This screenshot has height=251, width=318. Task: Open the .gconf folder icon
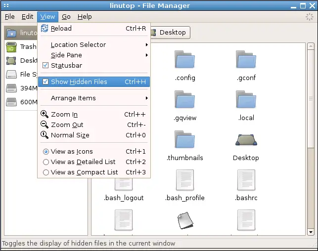(246, 59)
